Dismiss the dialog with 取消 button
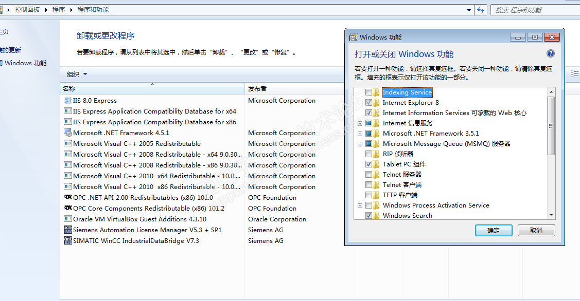580x301 pixels. [536, 231]
